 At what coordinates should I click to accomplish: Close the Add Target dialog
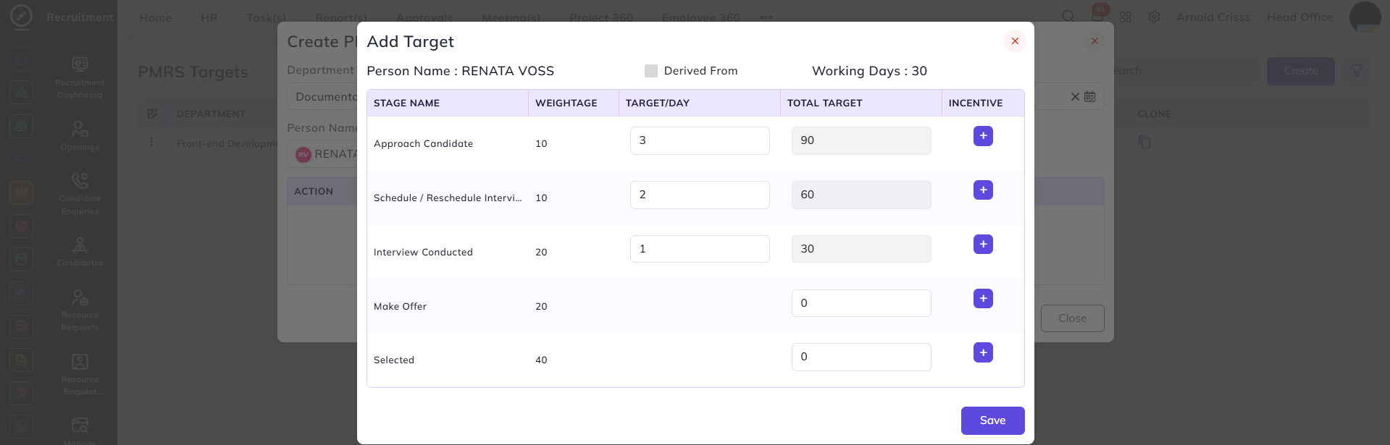click(1015, 41)
